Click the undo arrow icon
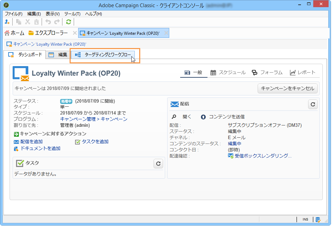332x227 pixels. tap(48, 21)
